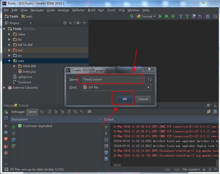
Task: Clear all output with trash icon
Action: 106,159
